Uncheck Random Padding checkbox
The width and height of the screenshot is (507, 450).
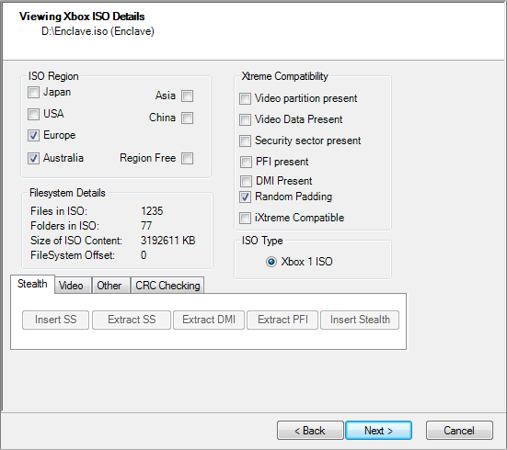(x=245, y=197)
